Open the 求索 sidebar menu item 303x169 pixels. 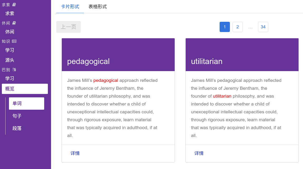click(10, 13)
